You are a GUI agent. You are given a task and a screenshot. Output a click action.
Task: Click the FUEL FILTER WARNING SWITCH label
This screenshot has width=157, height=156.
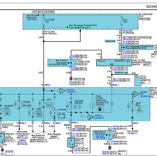pos(139,62)
